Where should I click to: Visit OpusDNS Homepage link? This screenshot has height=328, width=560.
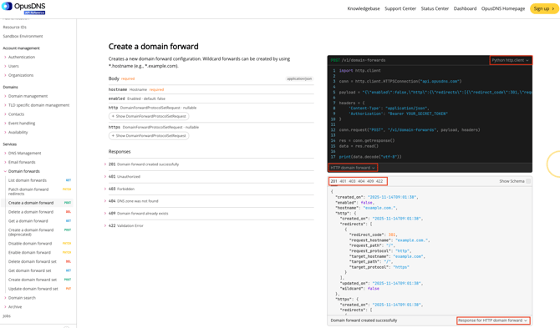tap(503, 8)
